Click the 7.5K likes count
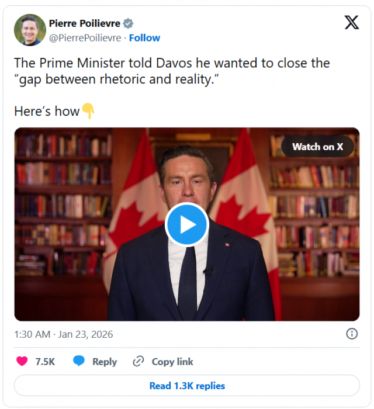The image size is (374, 409). [45, 362]
